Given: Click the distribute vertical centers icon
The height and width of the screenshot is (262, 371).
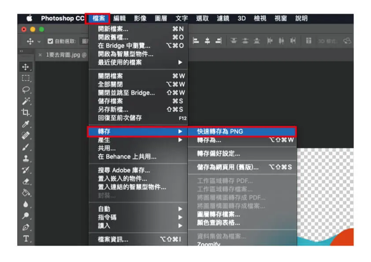Looking at the screenshot, I should tap(245, 41).
